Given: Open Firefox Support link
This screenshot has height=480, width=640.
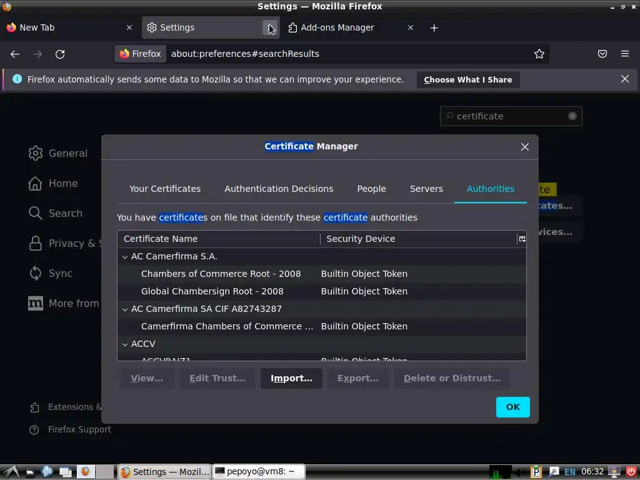Looking at the screenshot, I should [x=70, y=430].
